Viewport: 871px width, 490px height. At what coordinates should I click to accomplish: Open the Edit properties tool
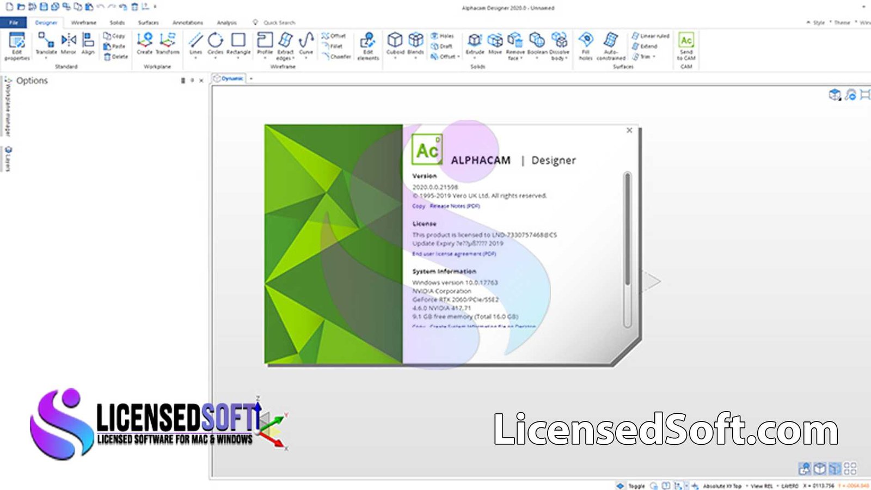[17, 46]
